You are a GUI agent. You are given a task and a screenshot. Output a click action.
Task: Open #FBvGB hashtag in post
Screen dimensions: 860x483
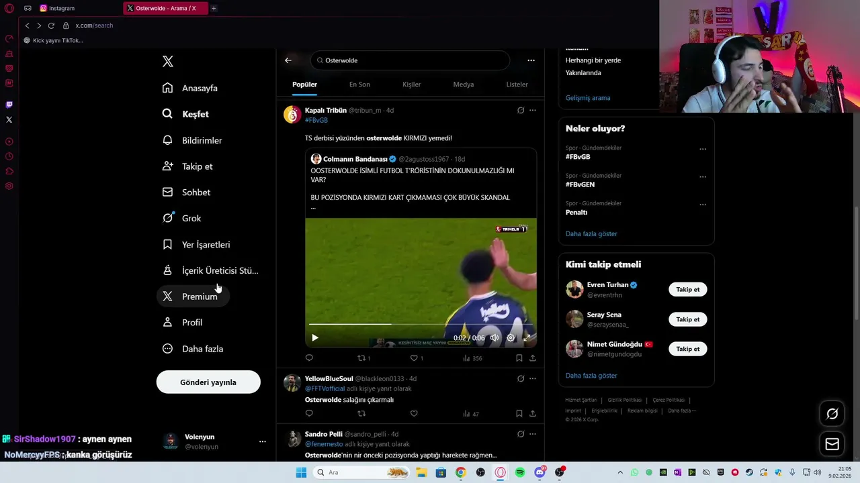point(316,121)
